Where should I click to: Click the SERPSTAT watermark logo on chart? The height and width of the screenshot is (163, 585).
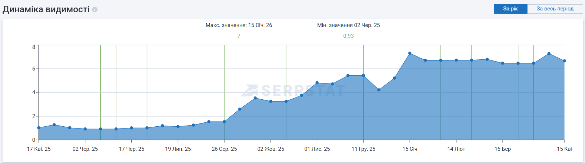coord(293,90)
